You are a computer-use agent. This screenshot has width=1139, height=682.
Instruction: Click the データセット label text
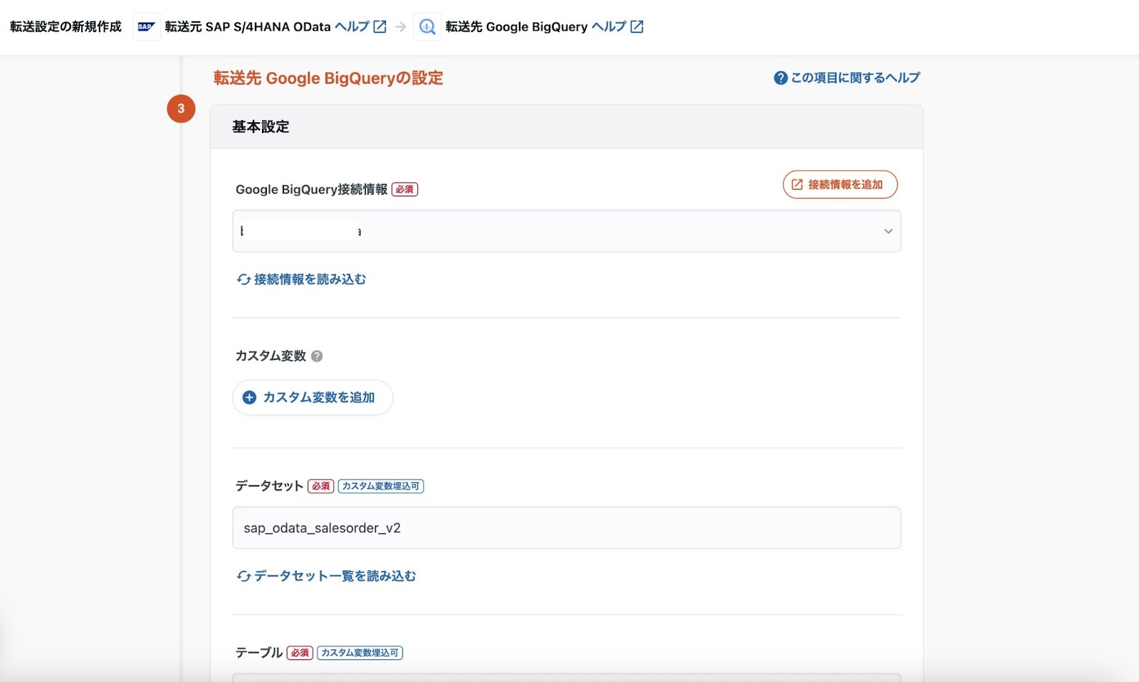coord(270,486)
